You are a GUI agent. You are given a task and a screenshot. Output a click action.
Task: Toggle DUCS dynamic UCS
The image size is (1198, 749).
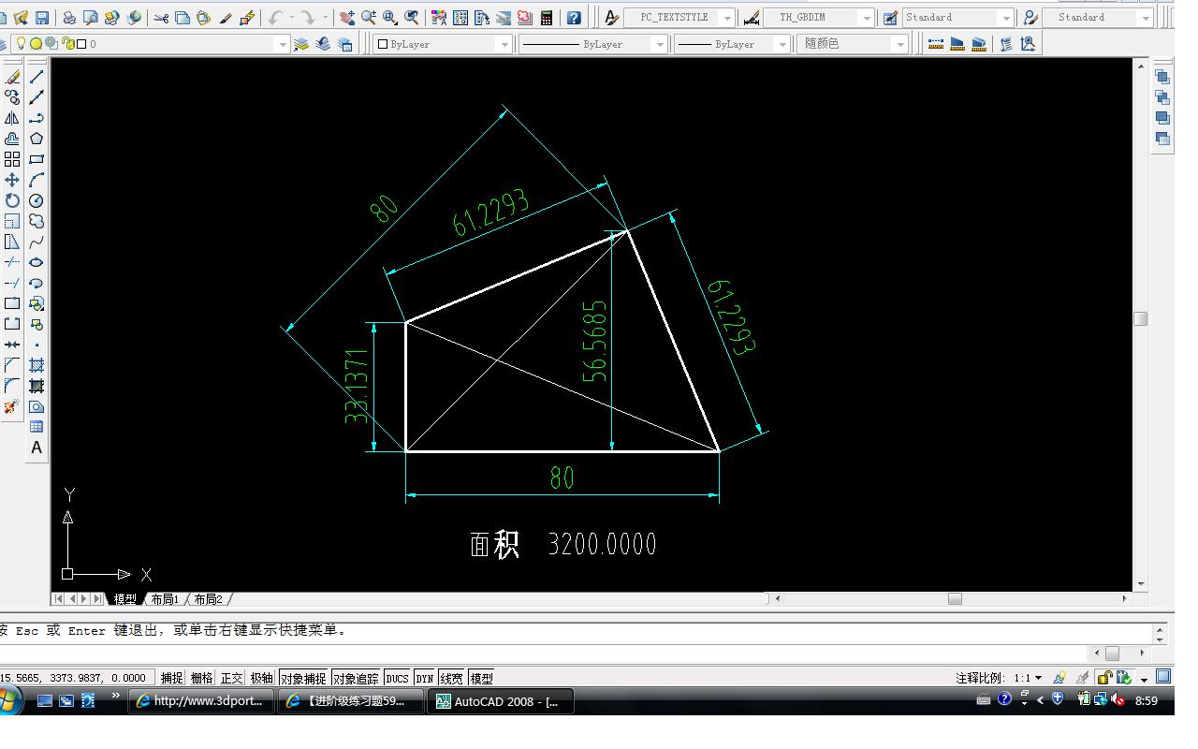398,678
